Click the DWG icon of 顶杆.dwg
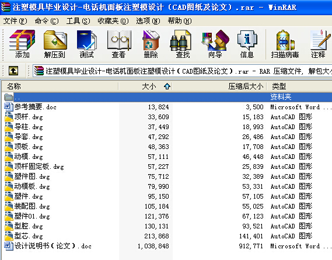Image resolution: width=332 pixels, height=260 pixels. tap(9, 117)
